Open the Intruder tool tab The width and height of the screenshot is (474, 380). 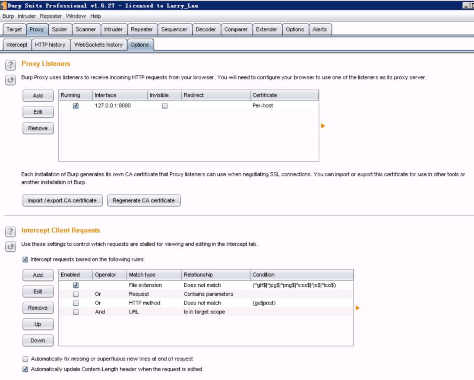(x=114, y=29)
